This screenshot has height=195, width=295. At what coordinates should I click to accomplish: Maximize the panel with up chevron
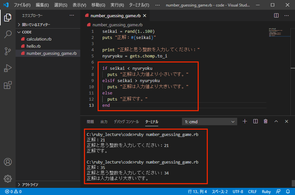coord(276,121)
